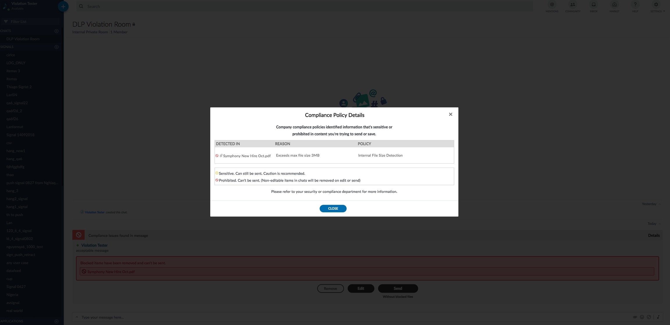Open the emoji picker icon
The height and width of the screenshot is (325, 670).
tap(642, 317)
